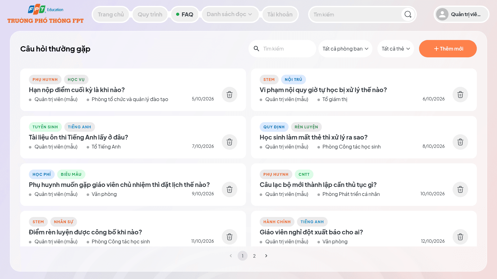Image resolution: width=497 pixels, height=279 pixels.
Task: Open question "Hạn nộp điểm cuối kỳ là khi nào?"
Action: (x=77, y=90)
